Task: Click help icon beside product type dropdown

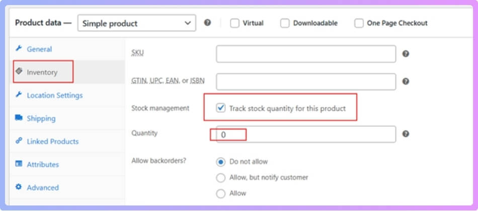Action: (x=208, y=23)
